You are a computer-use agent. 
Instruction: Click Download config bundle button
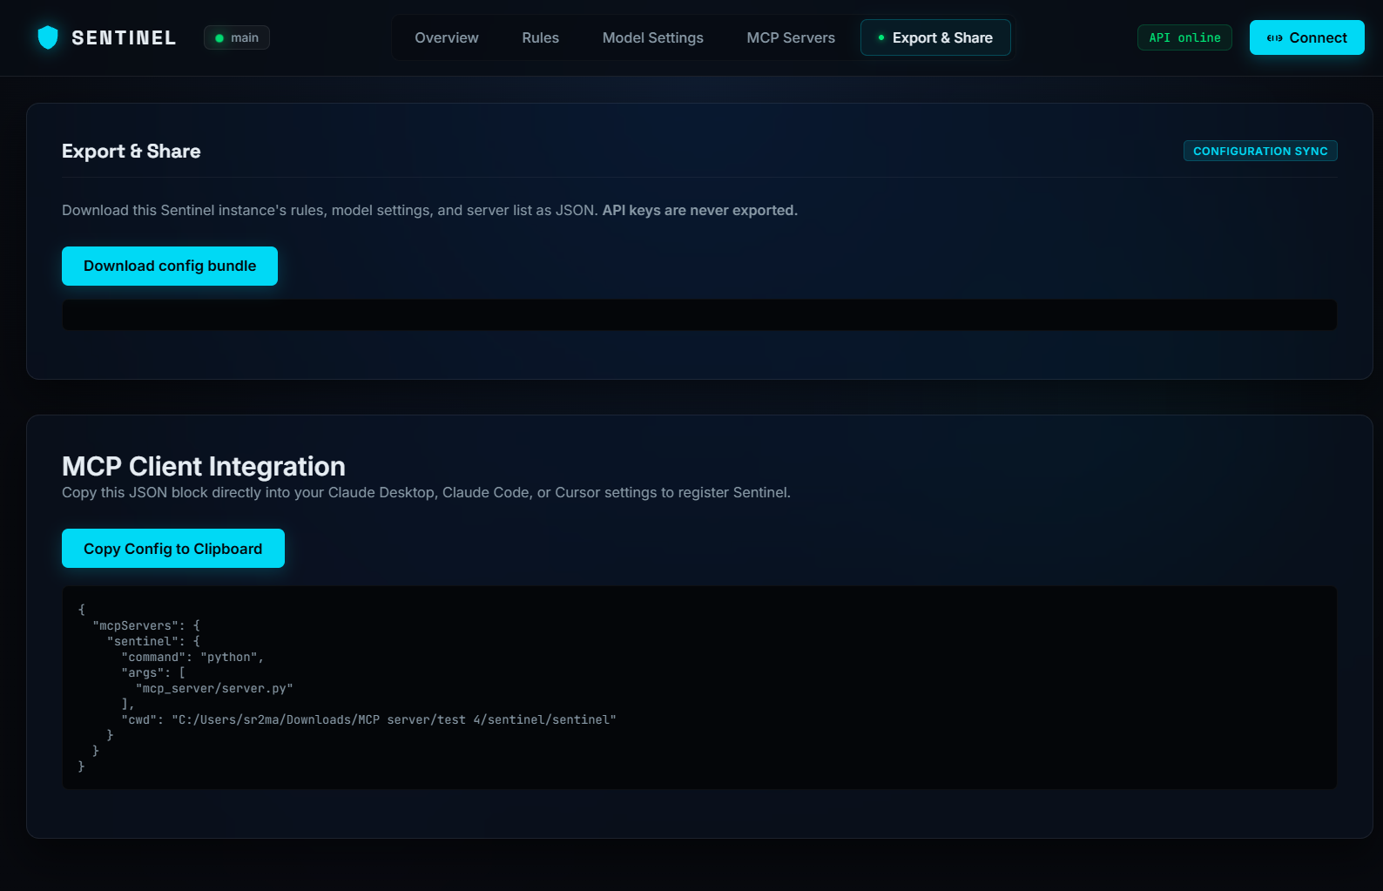pyautogui.click(x=170, y=266)
